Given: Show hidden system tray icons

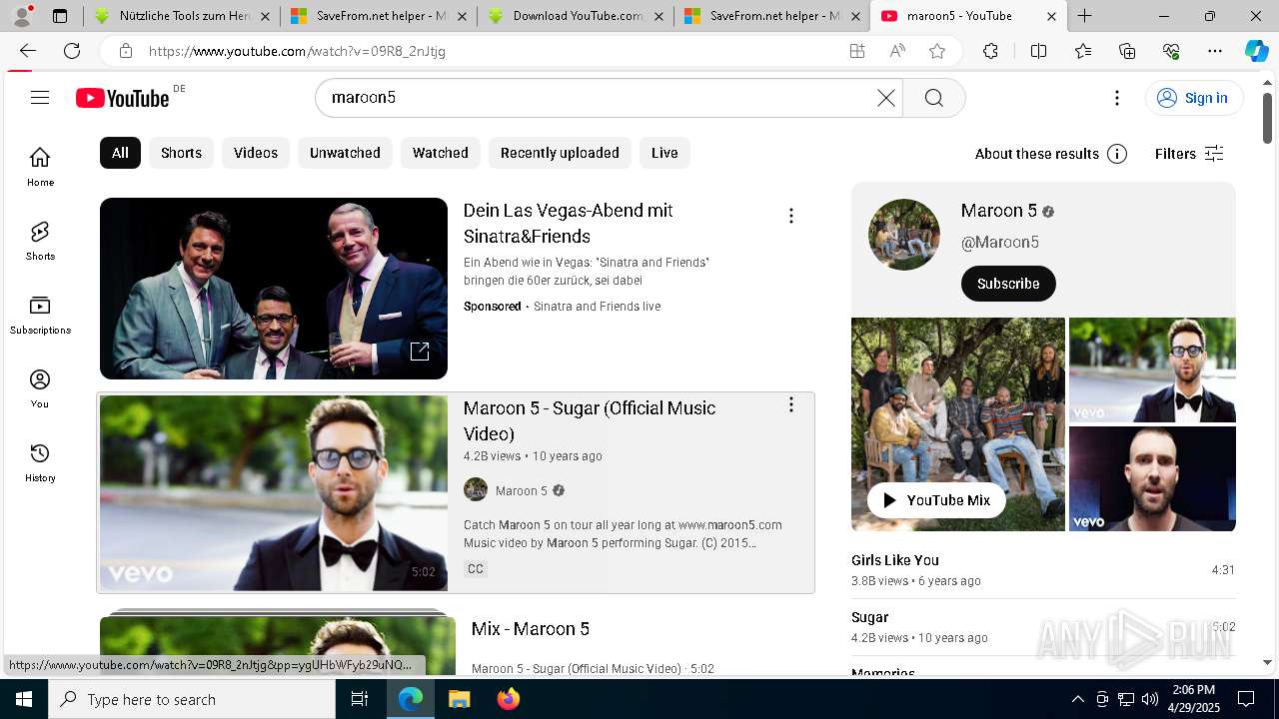Looking at the screenshot, I should click(1077, 699).
